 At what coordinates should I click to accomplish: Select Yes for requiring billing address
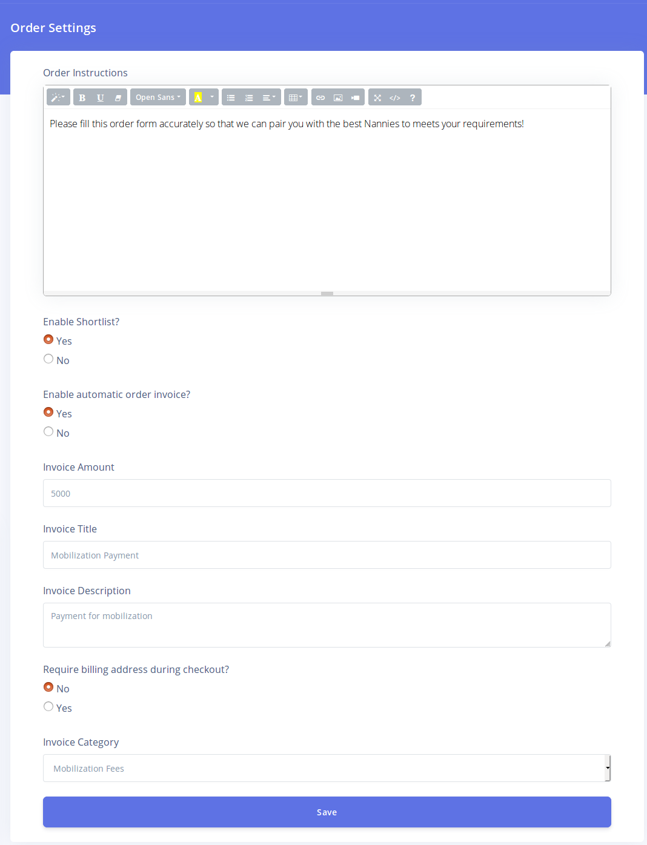(x=48, y=707)
